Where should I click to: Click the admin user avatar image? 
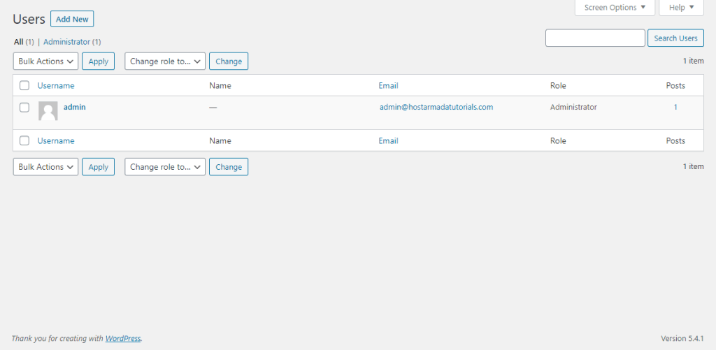point(48,111)
